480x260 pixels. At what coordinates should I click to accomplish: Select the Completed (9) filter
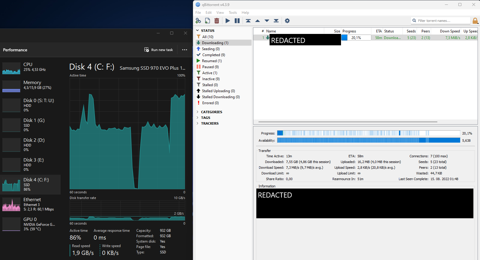[224, 55]
